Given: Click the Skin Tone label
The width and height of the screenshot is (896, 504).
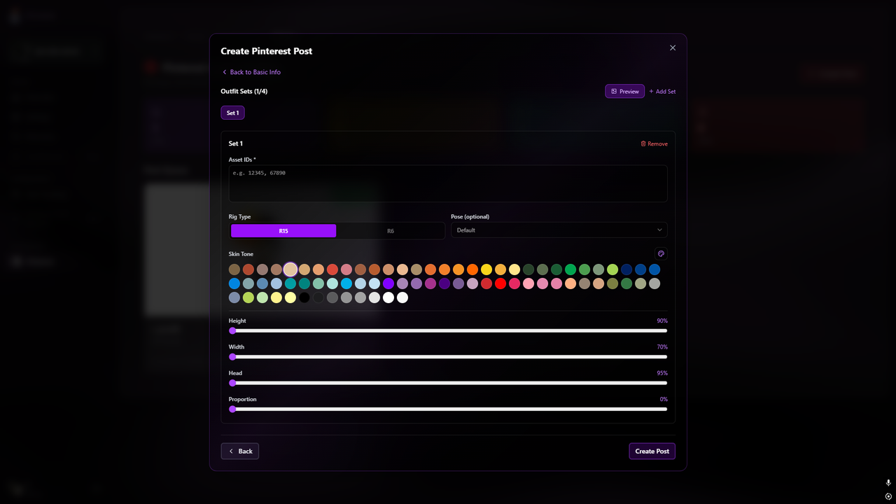Looking at the screenshot, I should tap(241, 254).
